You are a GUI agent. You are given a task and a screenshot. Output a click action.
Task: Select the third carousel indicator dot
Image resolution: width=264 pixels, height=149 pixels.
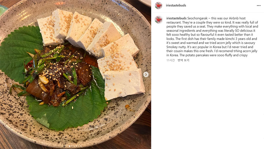click(74, 146)
